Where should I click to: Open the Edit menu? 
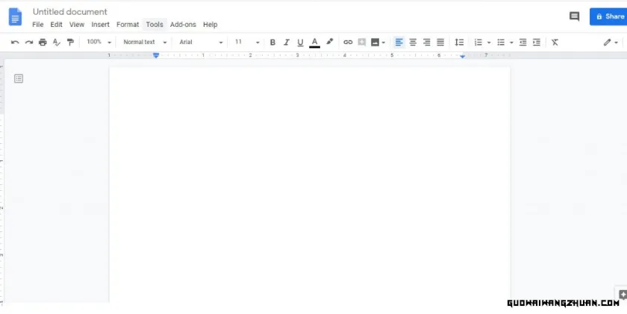[56, 25]
